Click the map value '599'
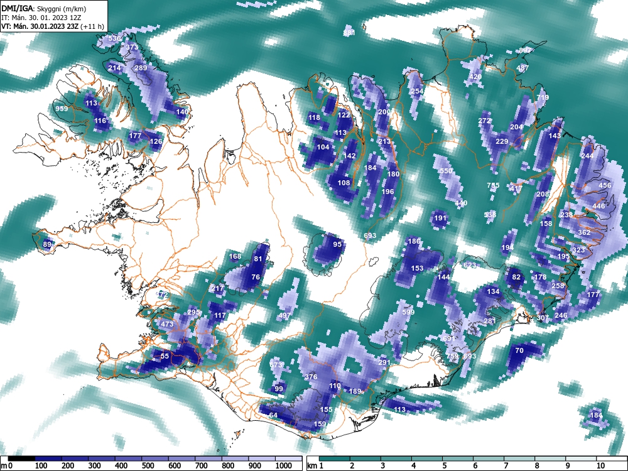This screenshot has width=628, height=471. coord(408,312)
